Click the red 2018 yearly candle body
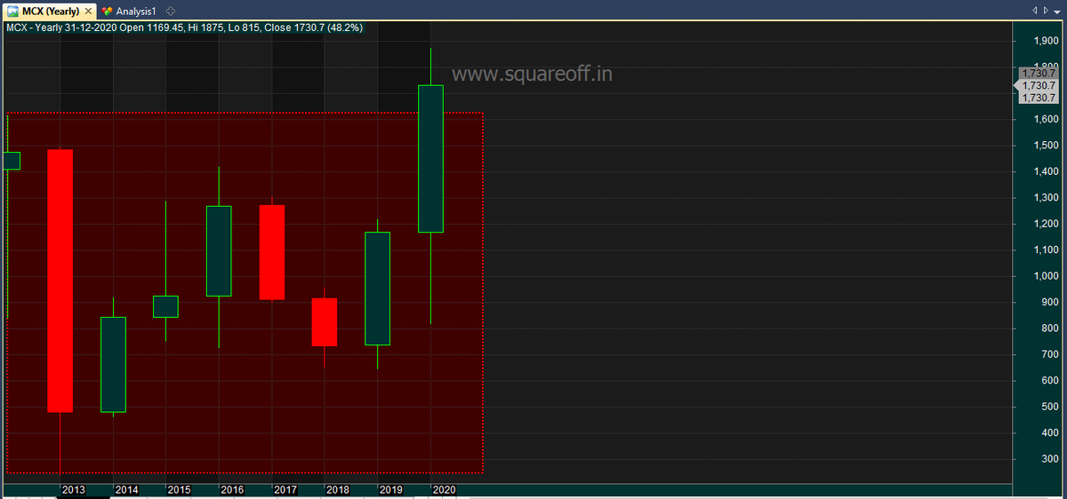The image size is (1067, 499). (325, 322)
